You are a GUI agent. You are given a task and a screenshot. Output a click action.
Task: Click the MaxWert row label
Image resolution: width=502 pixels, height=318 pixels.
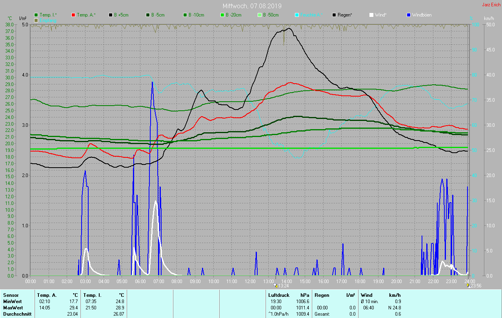13,307
